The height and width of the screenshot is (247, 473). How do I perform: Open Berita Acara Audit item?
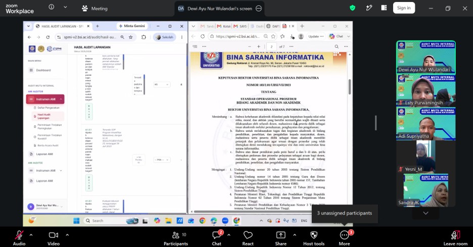48,145
